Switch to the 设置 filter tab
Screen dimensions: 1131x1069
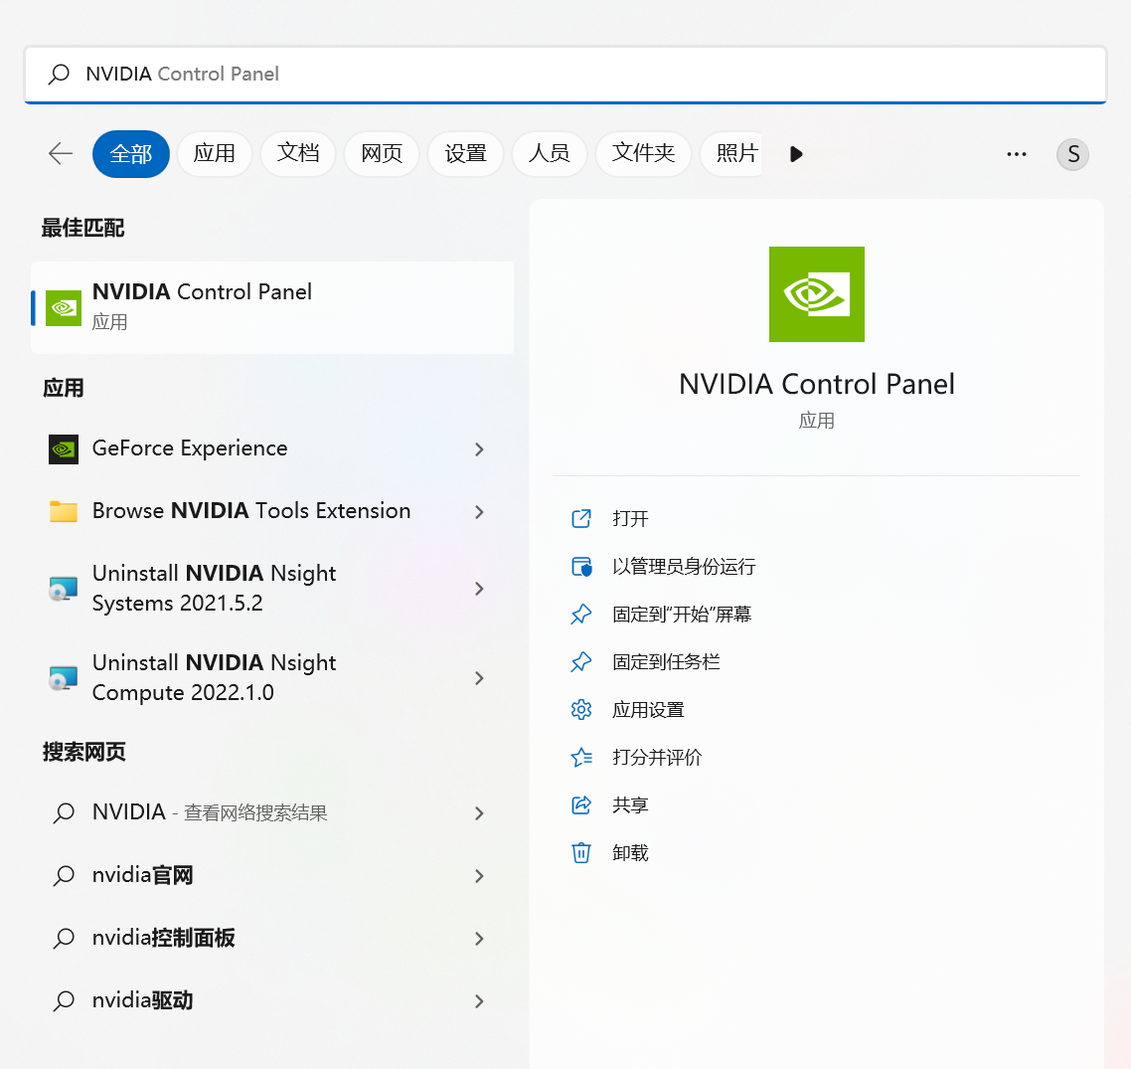point(465,154)
